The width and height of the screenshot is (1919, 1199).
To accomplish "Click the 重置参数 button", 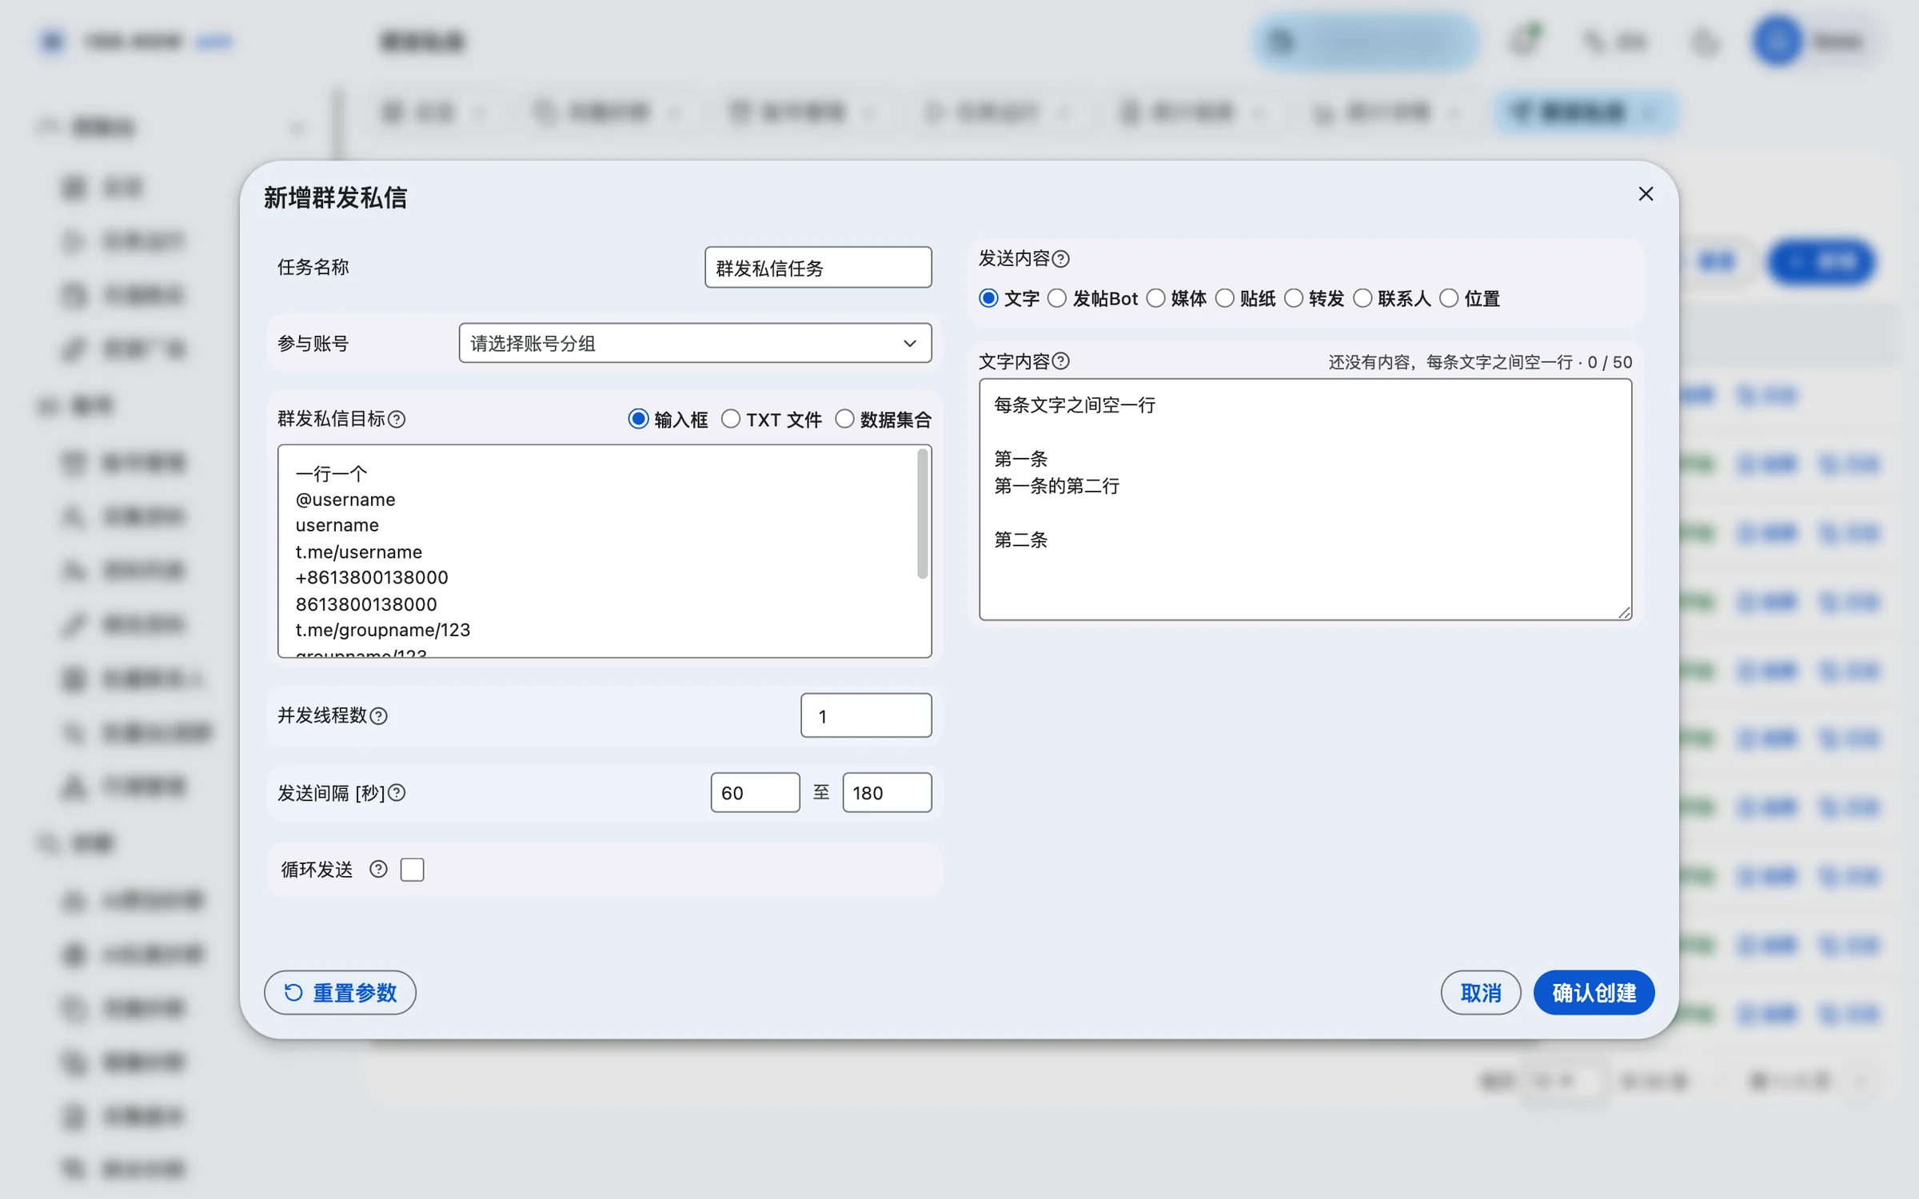I will [x=340, y=992].
